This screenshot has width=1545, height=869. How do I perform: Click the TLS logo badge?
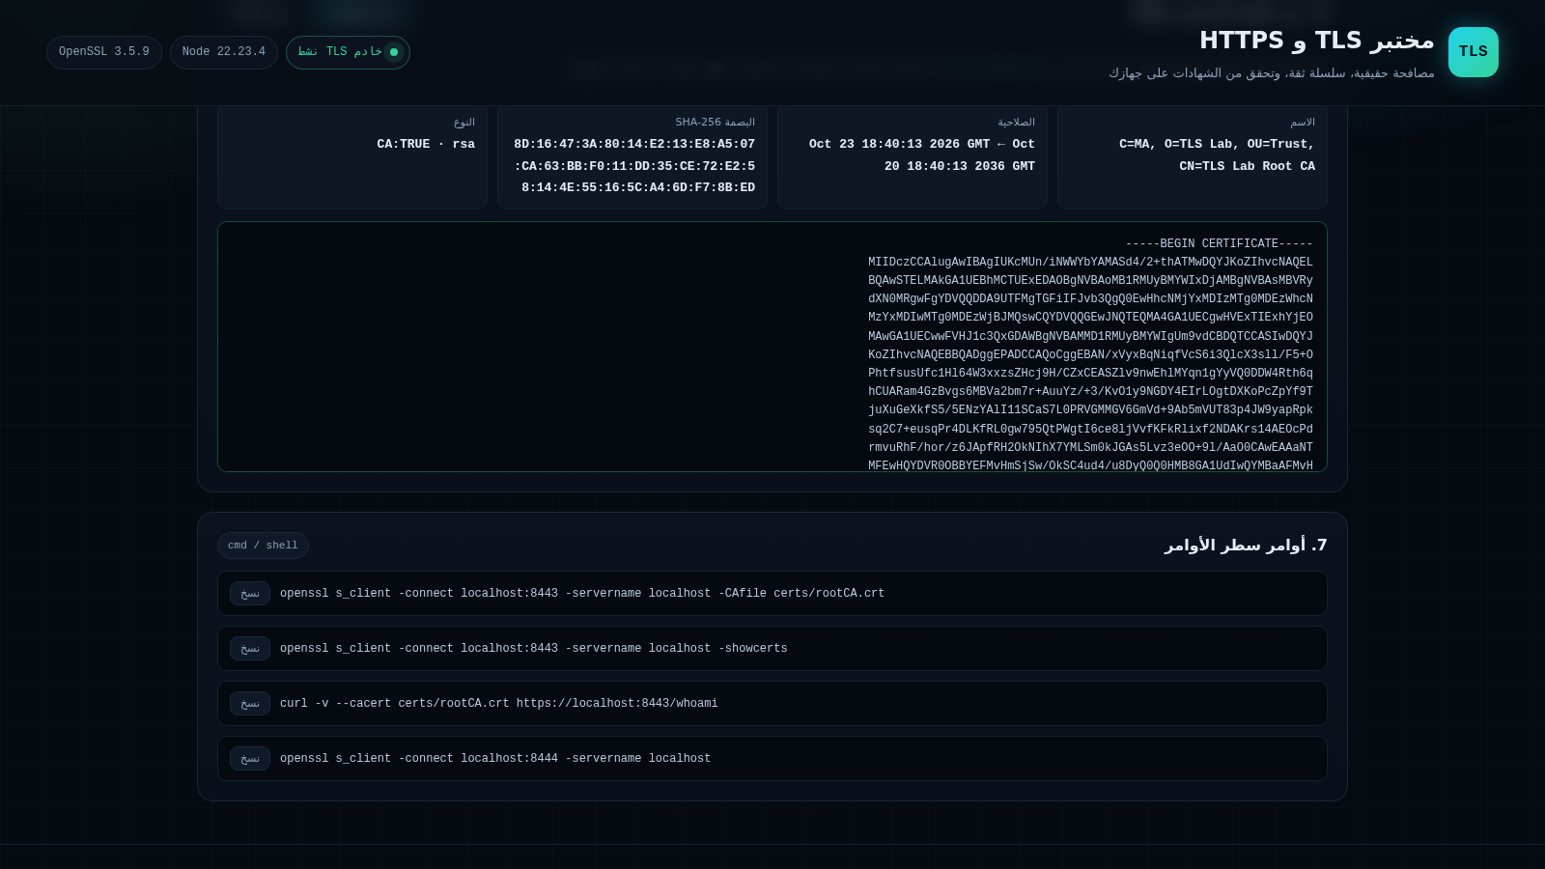[x=1474, y=52]
